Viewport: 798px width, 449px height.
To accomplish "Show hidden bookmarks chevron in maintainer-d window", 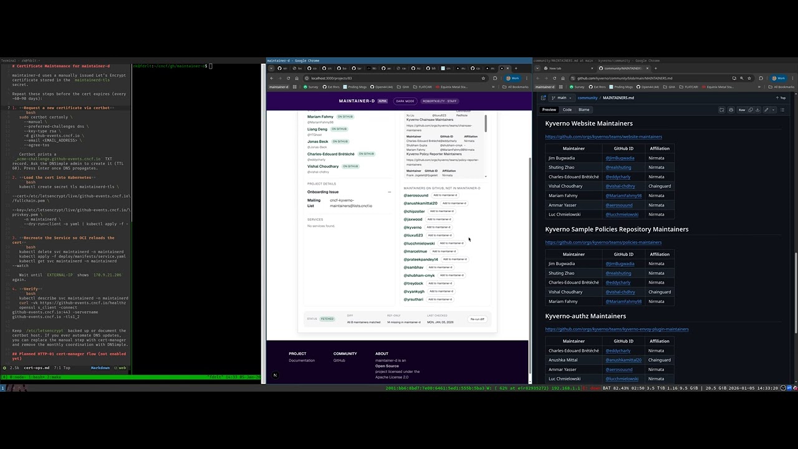I will 493,87.
